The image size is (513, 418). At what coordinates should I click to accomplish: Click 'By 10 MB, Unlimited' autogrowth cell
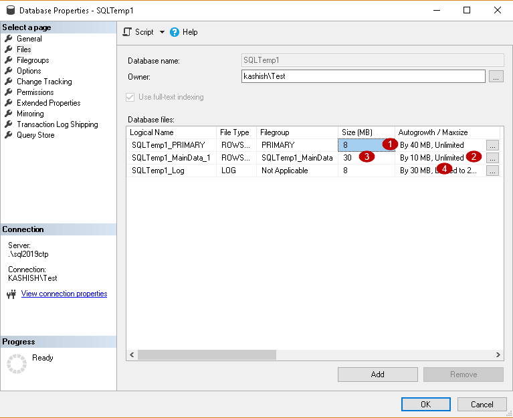coord(440,158)
